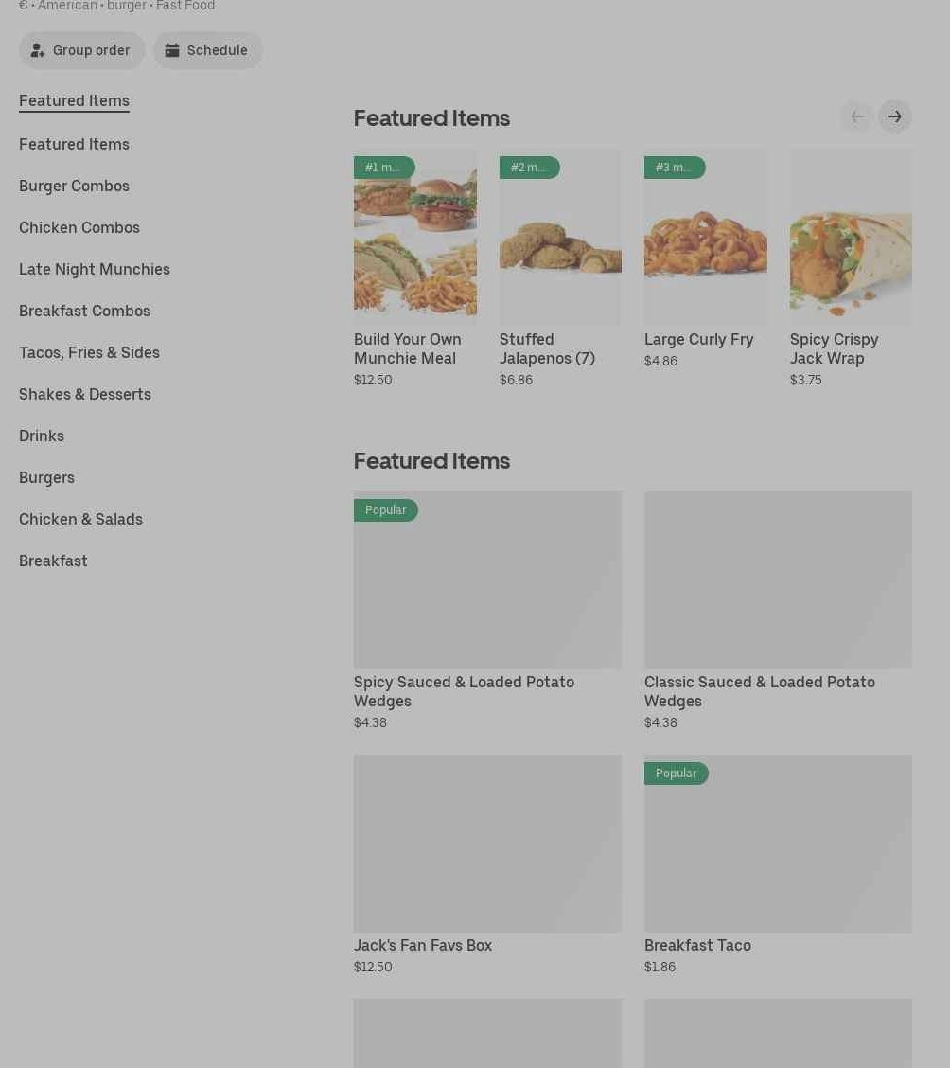Select Burger Combos in the sidebar menu

pyautogui.click(x=74, y=186)
